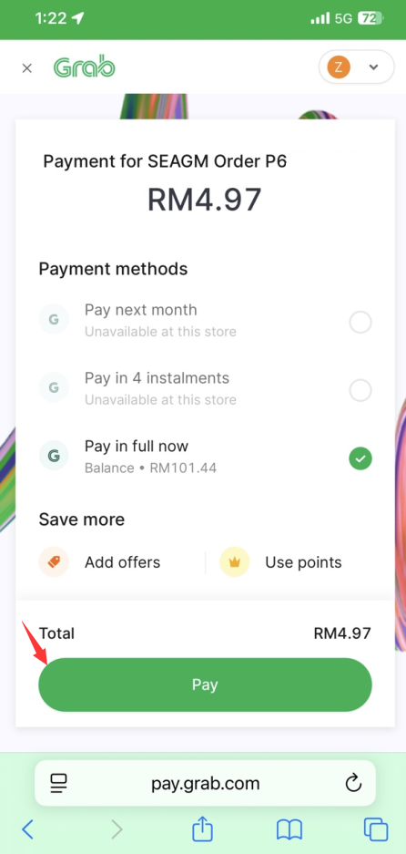Viewport: 406px width, 854px height.
Task: Open Add offers option
Action: (100, 562)
